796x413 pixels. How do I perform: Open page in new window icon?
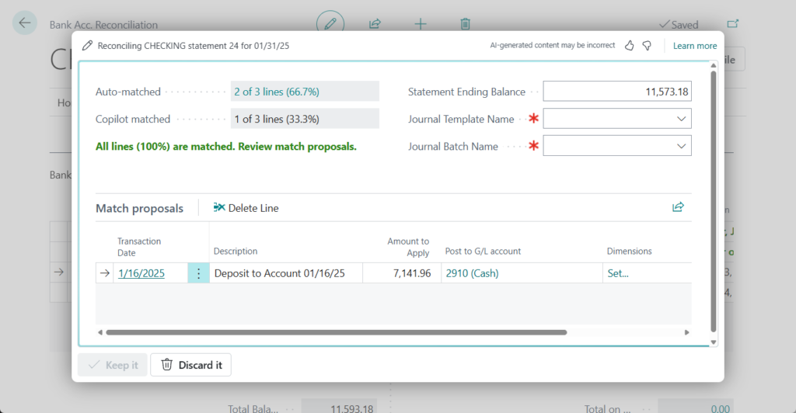[731, 24]
